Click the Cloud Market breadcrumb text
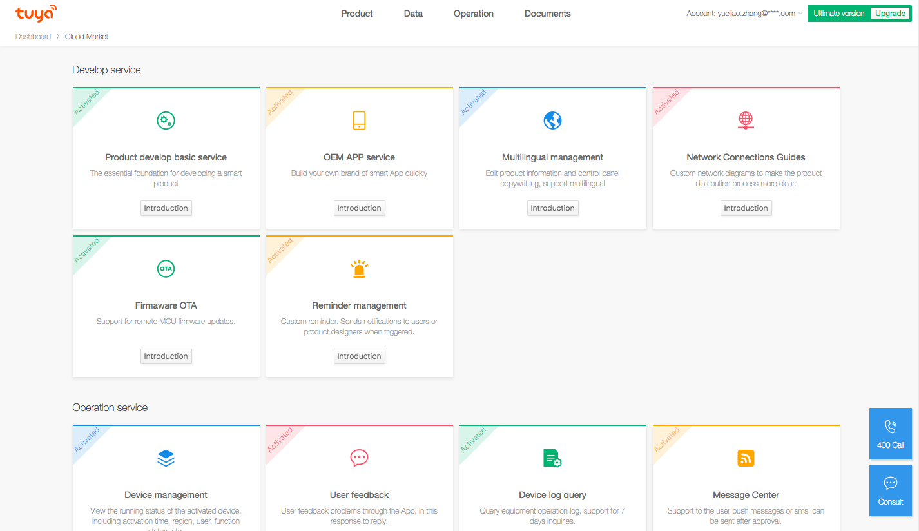The height and width of the screenshot is (531, 919). pos(87,37)
